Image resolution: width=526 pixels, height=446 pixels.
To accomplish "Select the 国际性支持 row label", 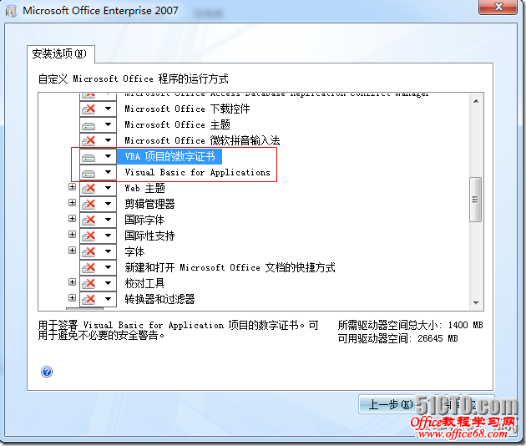I will point(149,236).
